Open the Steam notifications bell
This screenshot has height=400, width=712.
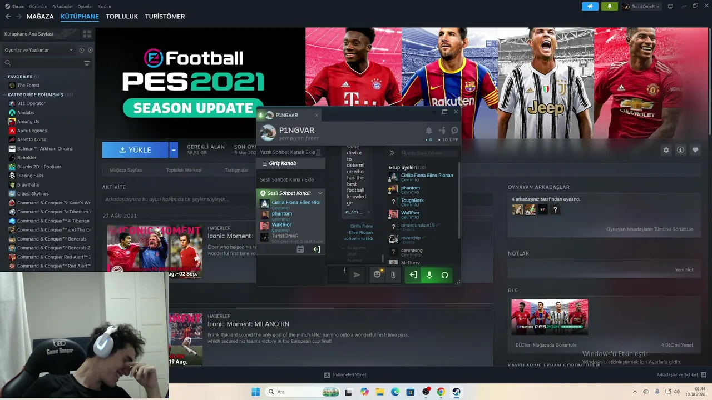(x=609, y=6)
